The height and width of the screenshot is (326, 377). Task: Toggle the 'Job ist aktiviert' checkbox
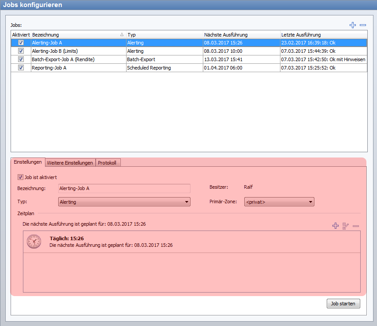click(x=20, y=177)
